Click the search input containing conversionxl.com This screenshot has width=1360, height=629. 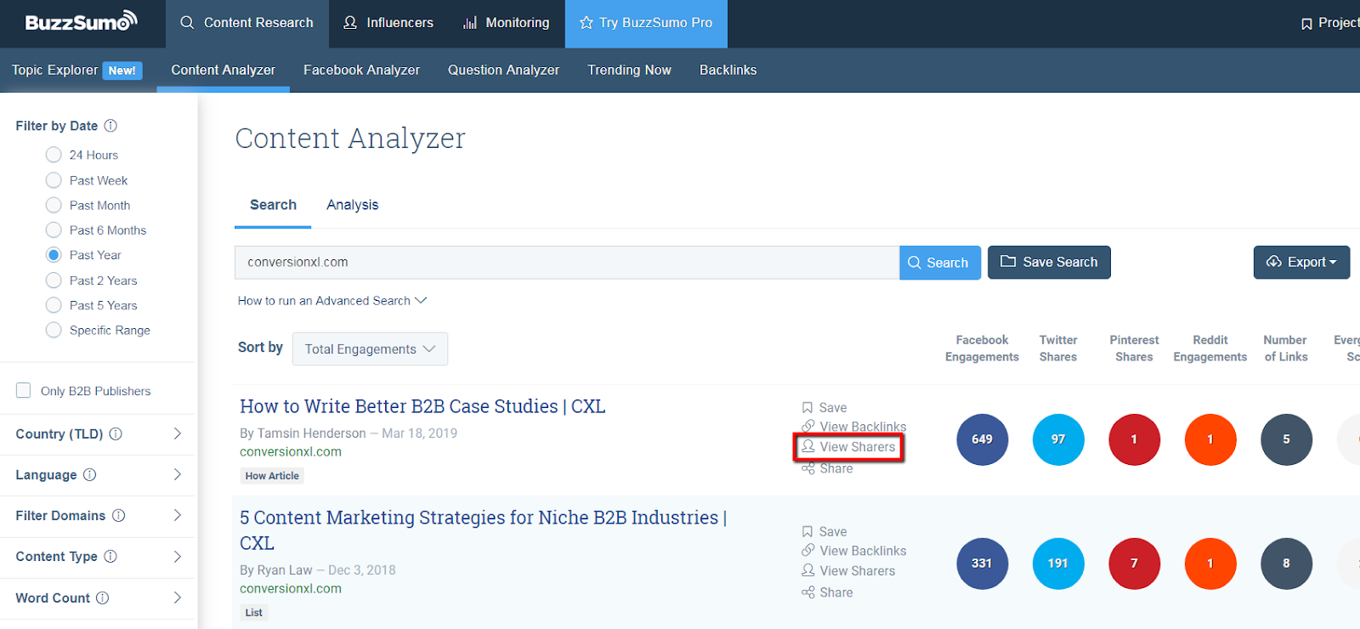click(567, 263)
